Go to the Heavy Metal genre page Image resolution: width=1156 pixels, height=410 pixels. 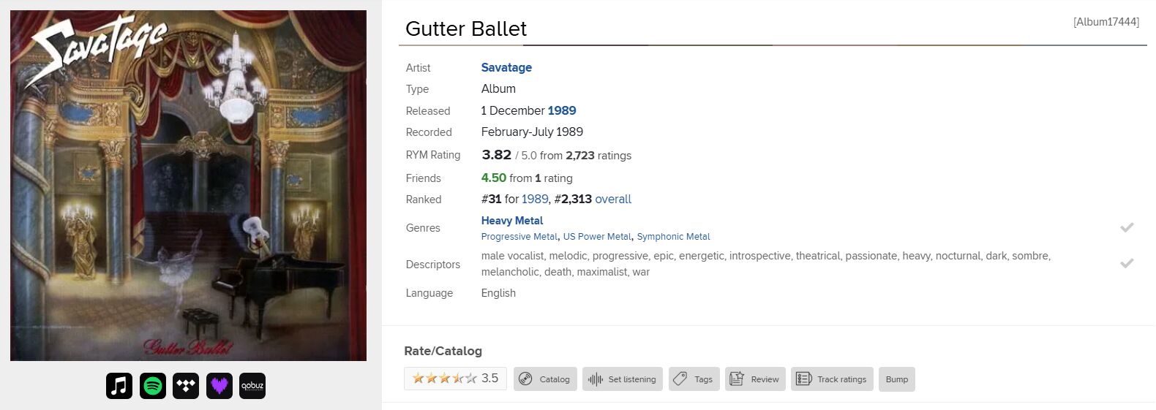[x=512, y=220]
